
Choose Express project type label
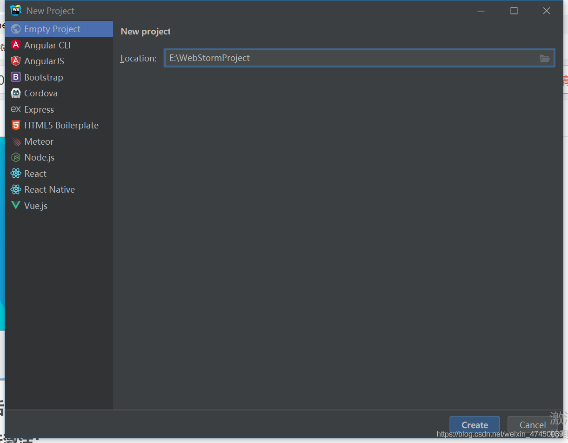pos(39,109)
